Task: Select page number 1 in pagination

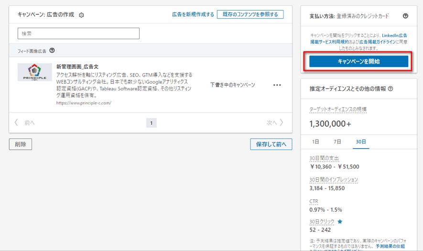Action: [x=151, y=123]
